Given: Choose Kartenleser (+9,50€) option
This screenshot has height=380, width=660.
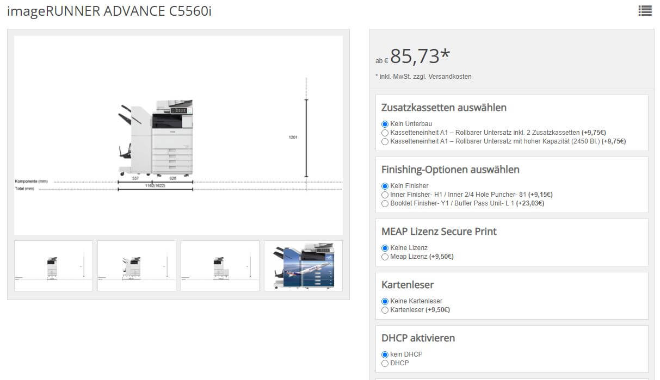Looking at the screenshot, I should pyautogui.click(x=385, y=310).
